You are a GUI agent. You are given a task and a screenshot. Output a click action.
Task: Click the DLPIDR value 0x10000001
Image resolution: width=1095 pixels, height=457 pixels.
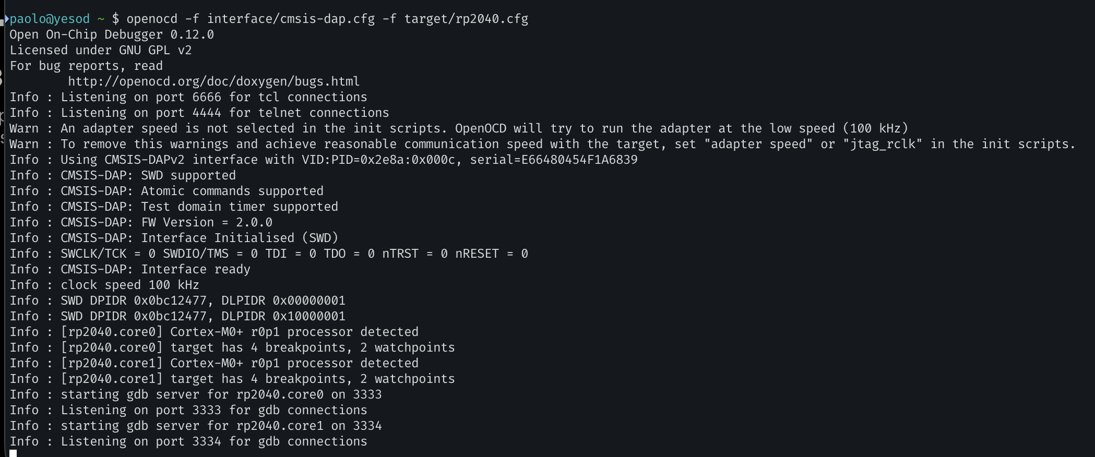pyautogui.click(x=309, y=316)
